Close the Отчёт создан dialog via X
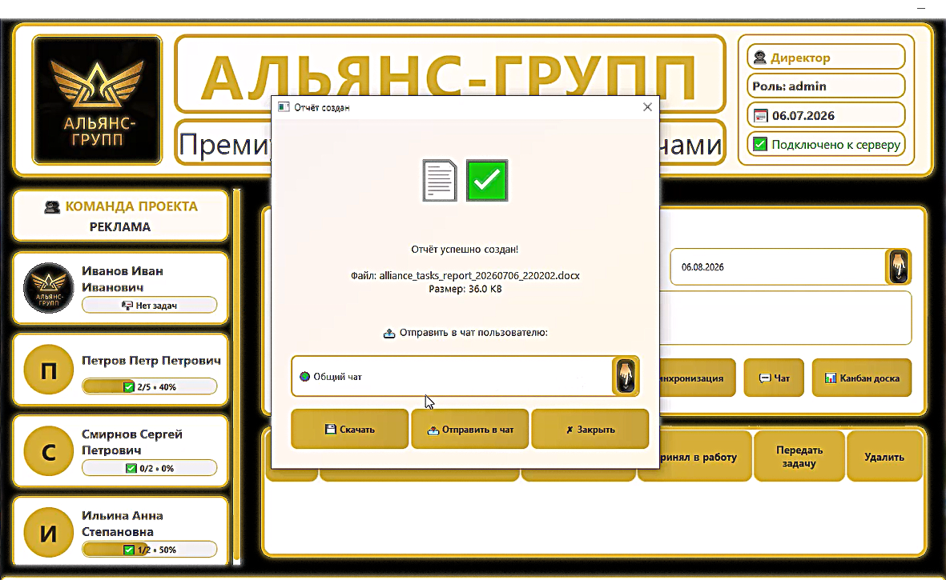946x580 pixels. click(647, 107)
